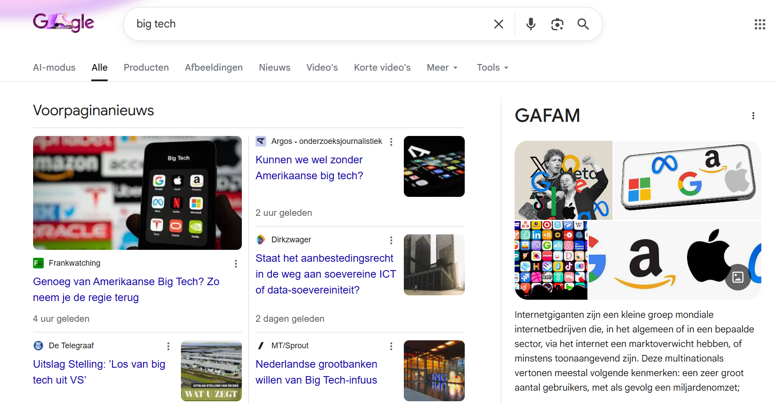The height and width of the screenshot is (403, 775).
Task: Open 'Nederlandse grootbanken willen van Big Tech-infuus' link
Action: [316, 372]
